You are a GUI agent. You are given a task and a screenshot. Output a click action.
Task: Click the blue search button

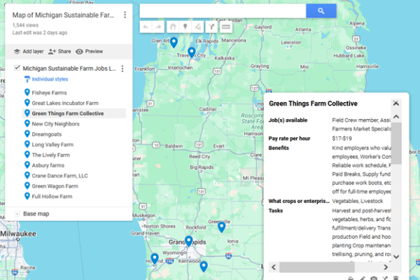321,10
